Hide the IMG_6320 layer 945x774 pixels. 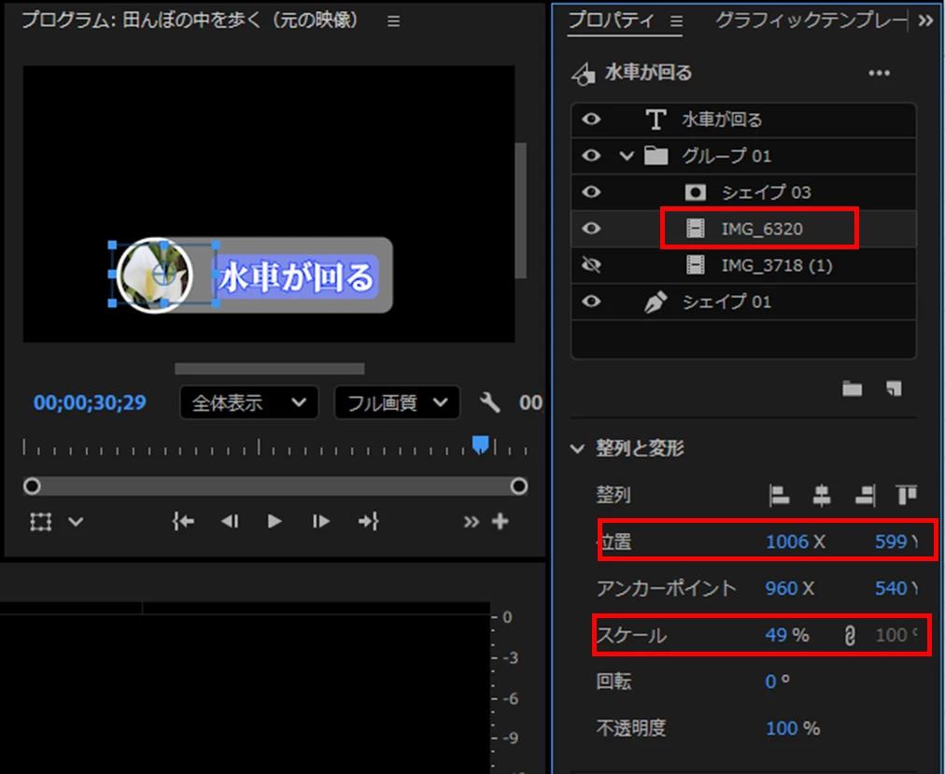point(591,229)
